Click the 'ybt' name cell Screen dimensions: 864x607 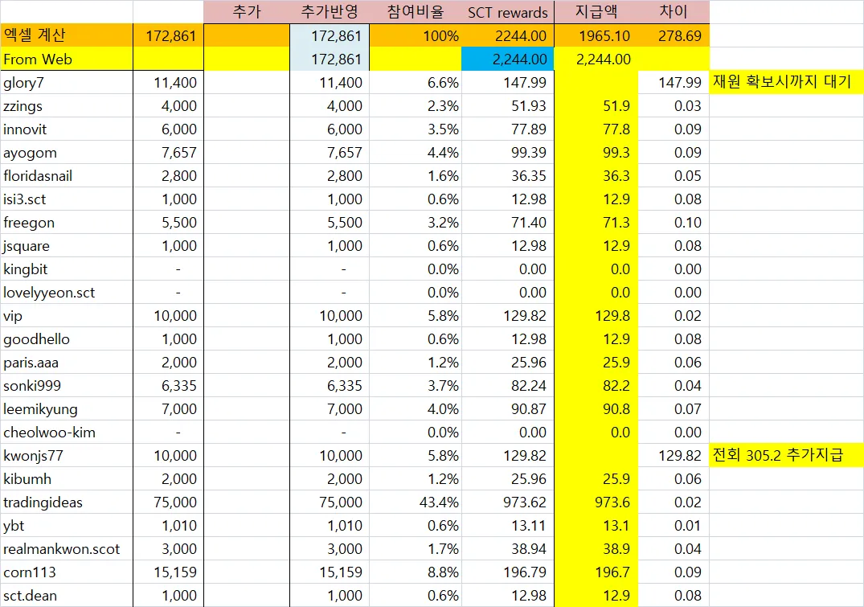(66, 526)
